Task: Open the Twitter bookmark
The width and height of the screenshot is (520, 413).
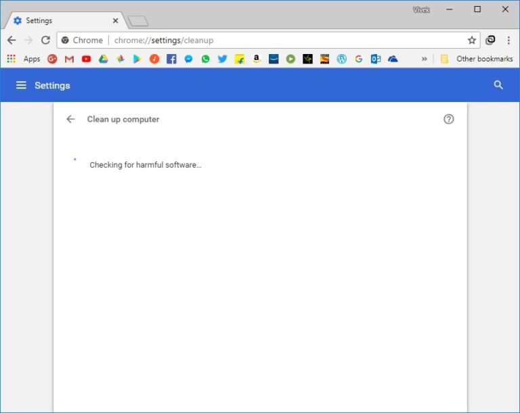Action: pyautogui.click(x=223, y=59)
